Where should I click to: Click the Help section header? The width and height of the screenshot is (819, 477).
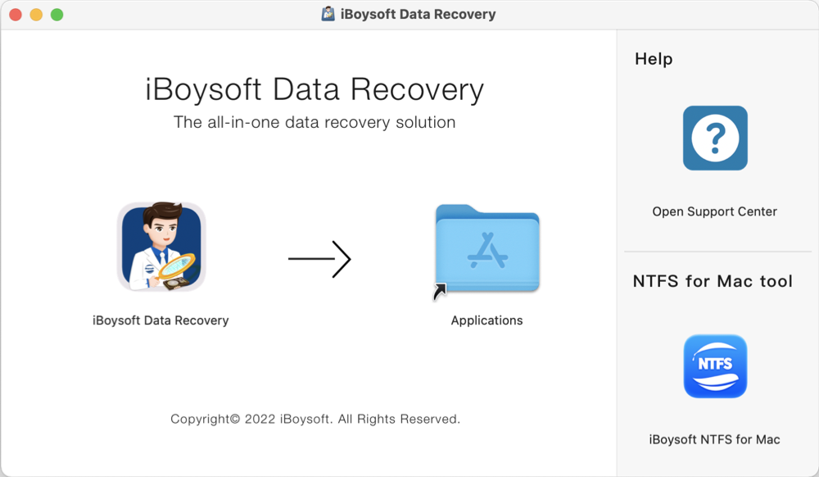tap(653, 58)
